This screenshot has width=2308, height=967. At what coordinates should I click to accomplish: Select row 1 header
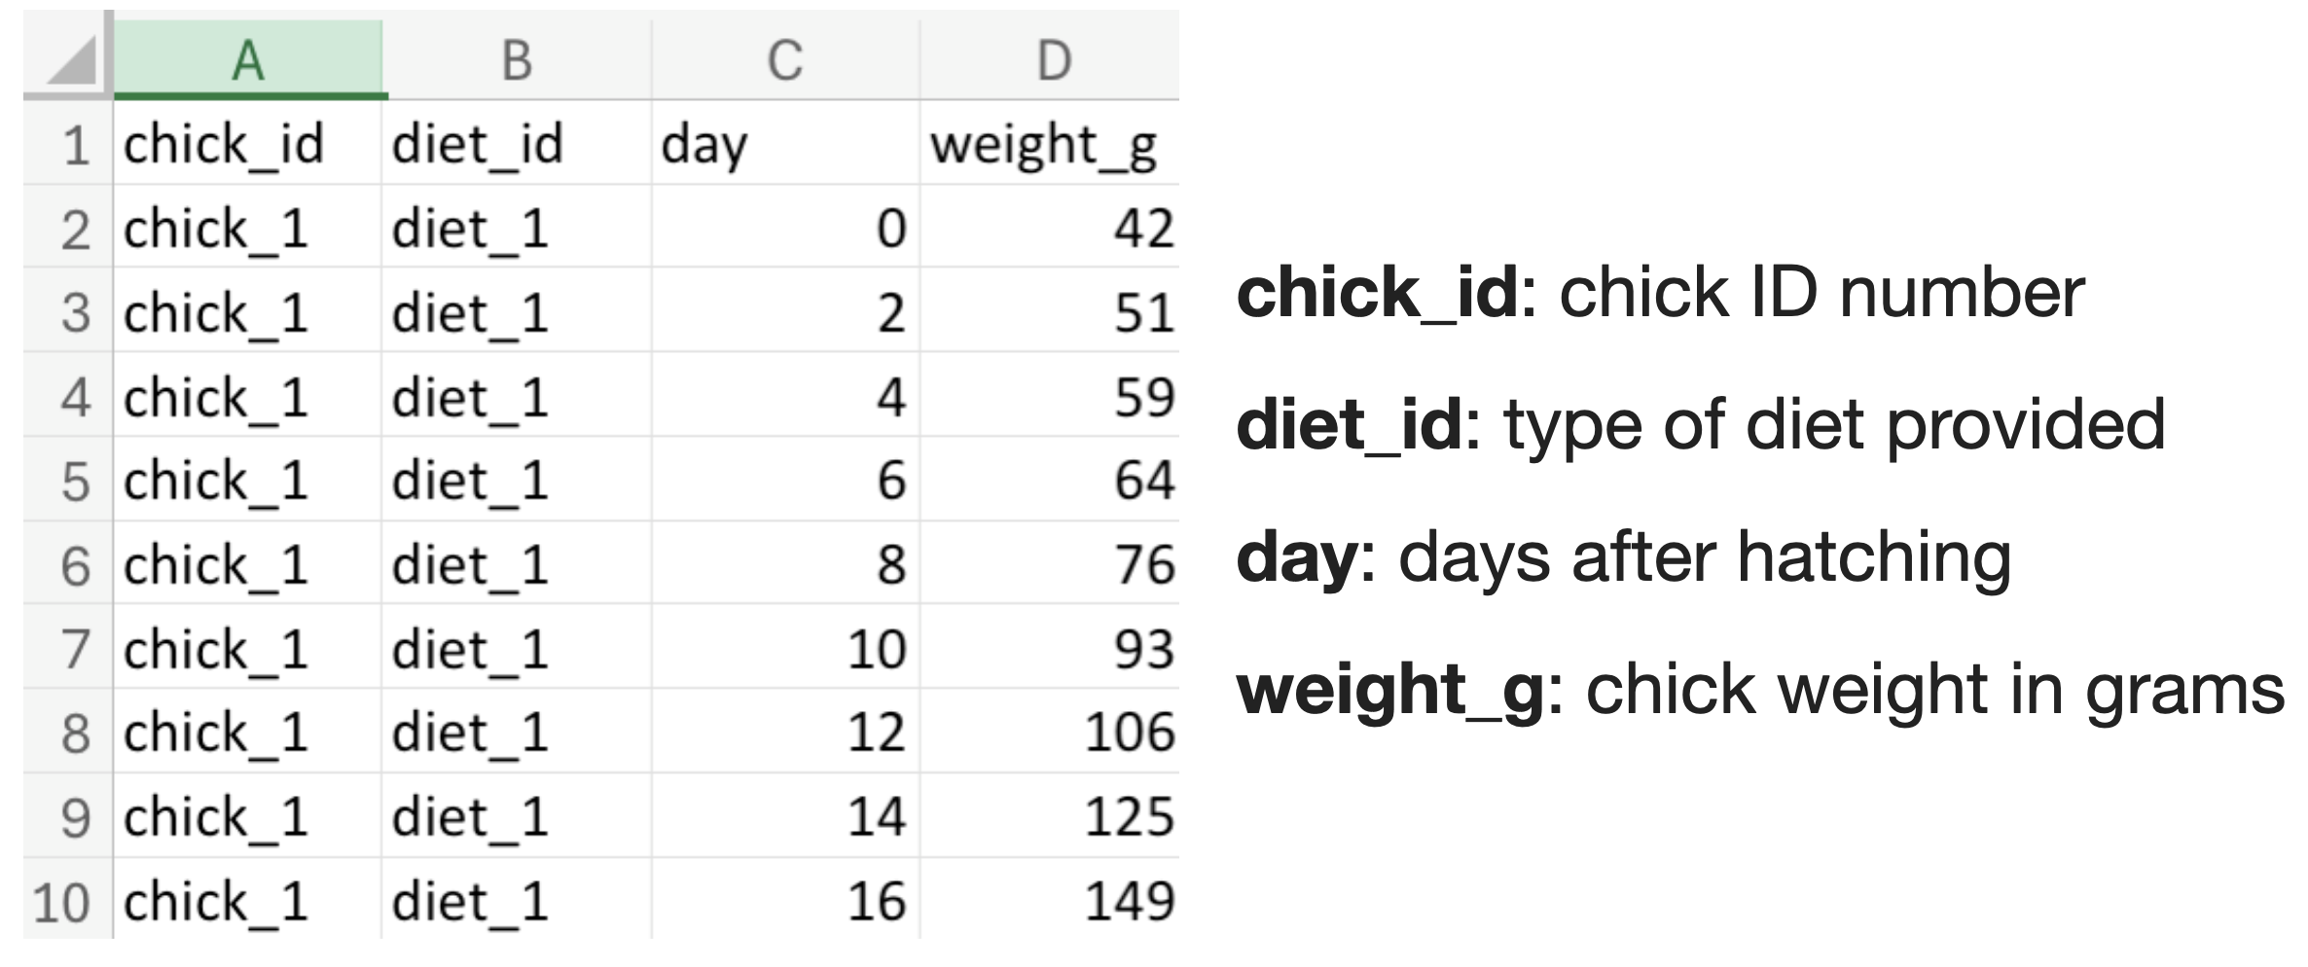pyautogui.click(x=70, y=145)
